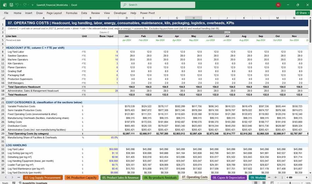Click the hidden-sheets ellipsis left of sheet tabs
The height and width of the screenshot is (184, 312).
point(19,177)
